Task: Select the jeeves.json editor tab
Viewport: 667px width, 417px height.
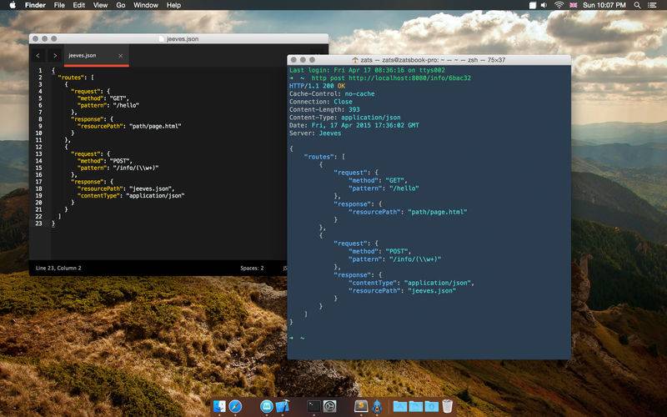Action: pyautogui.click(x=96, y=56)
